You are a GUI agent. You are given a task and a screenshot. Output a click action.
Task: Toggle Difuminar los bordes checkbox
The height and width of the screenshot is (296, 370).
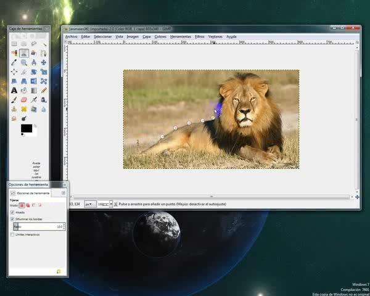point(12,219)
